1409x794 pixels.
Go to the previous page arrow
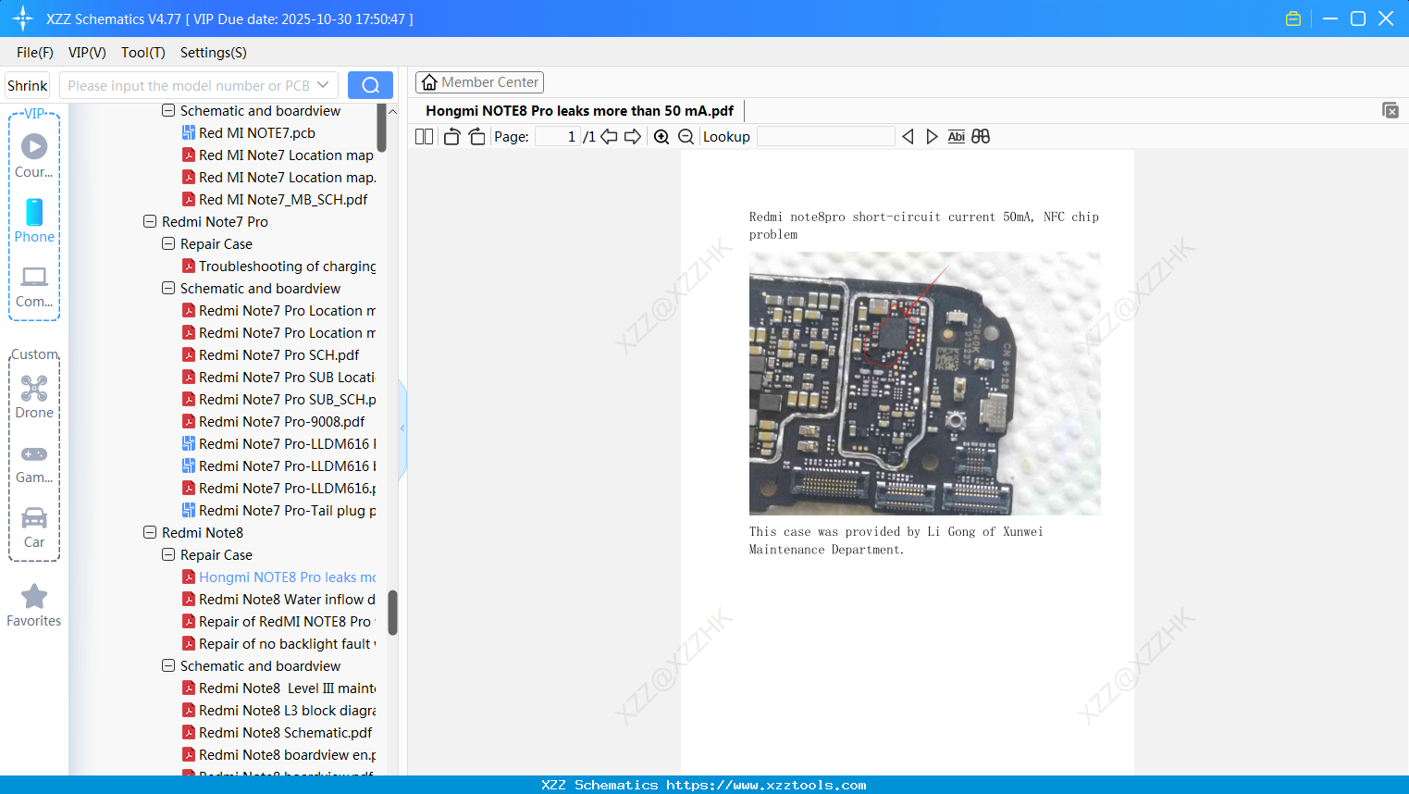[x=609, y=137]
